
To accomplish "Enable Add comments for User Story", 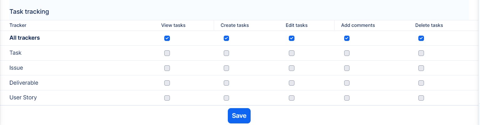I will 347,98.
